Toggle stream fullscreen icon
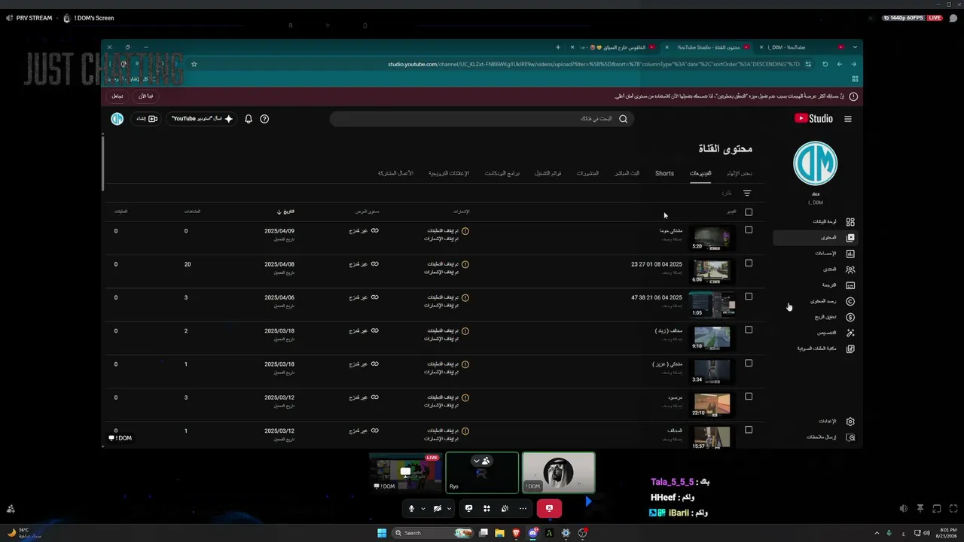 coord(954,509)
